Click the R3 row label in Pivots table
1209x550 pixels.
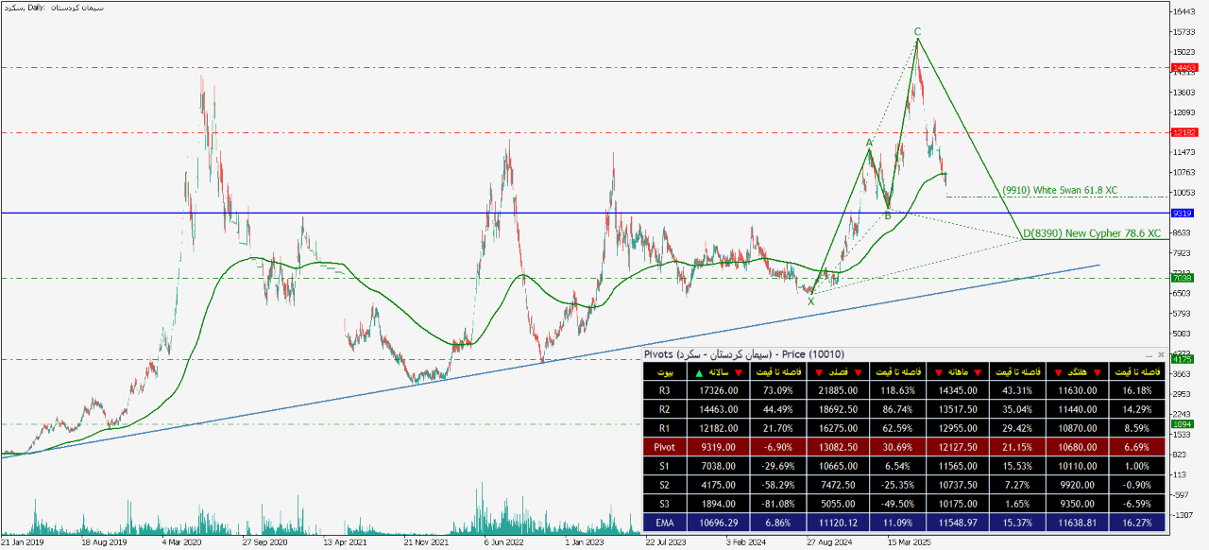click(x=667, y=390)
